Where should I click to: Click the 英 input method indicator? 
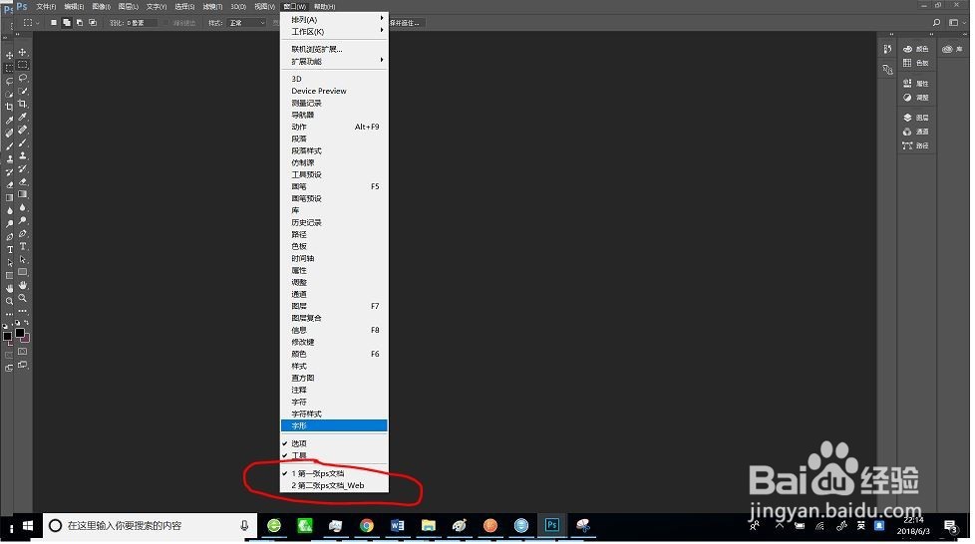coord(861,526)
